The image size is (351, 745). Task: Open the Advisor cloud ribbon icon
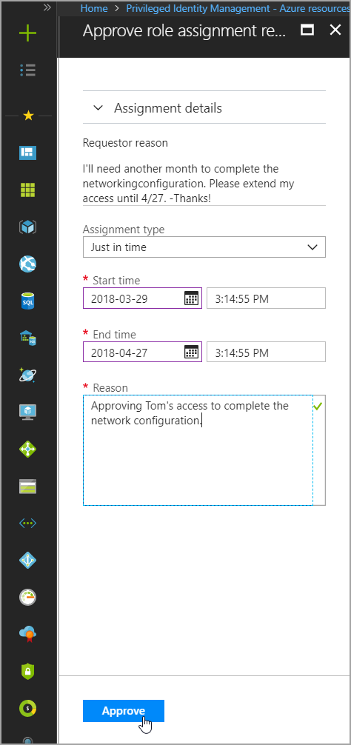click(x=27, y=635)
